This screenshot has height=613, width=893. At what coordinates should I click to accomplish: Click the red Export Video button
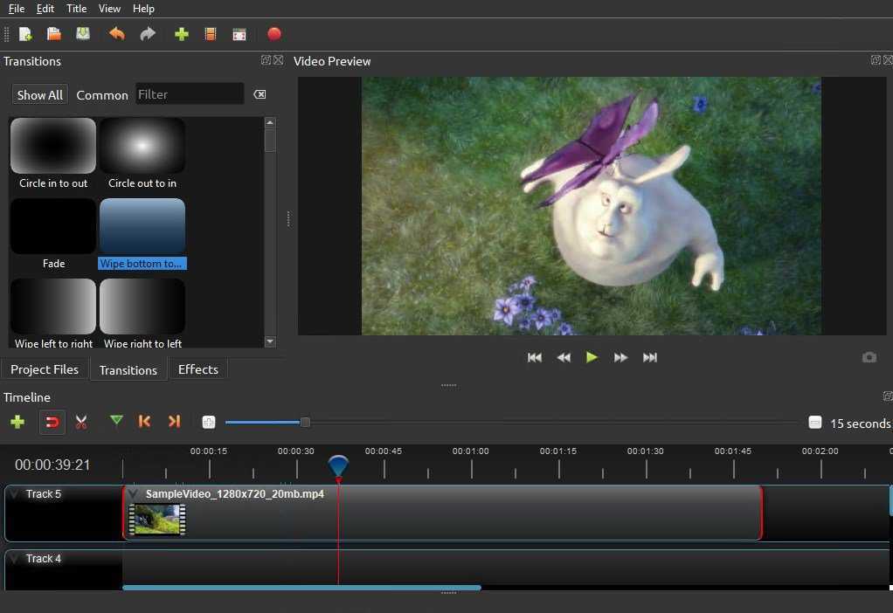[x=274, y=34]
